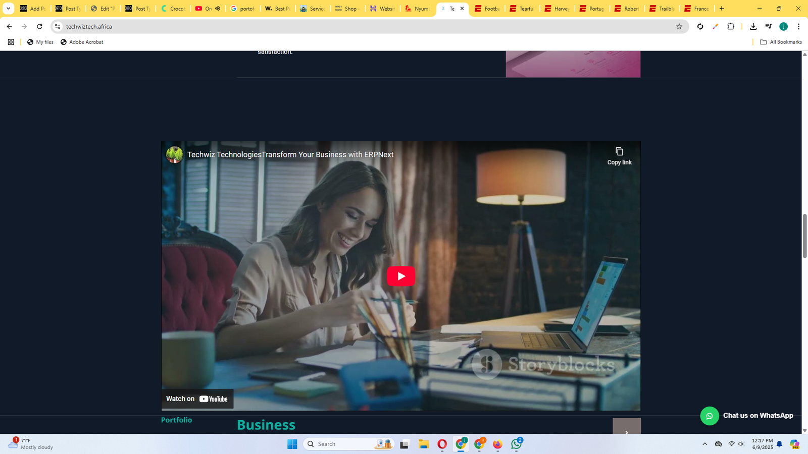The image size is (808, 454).
Task: Open the tab search dropdown
Action: pyautogui.click(x=8, y=9)
